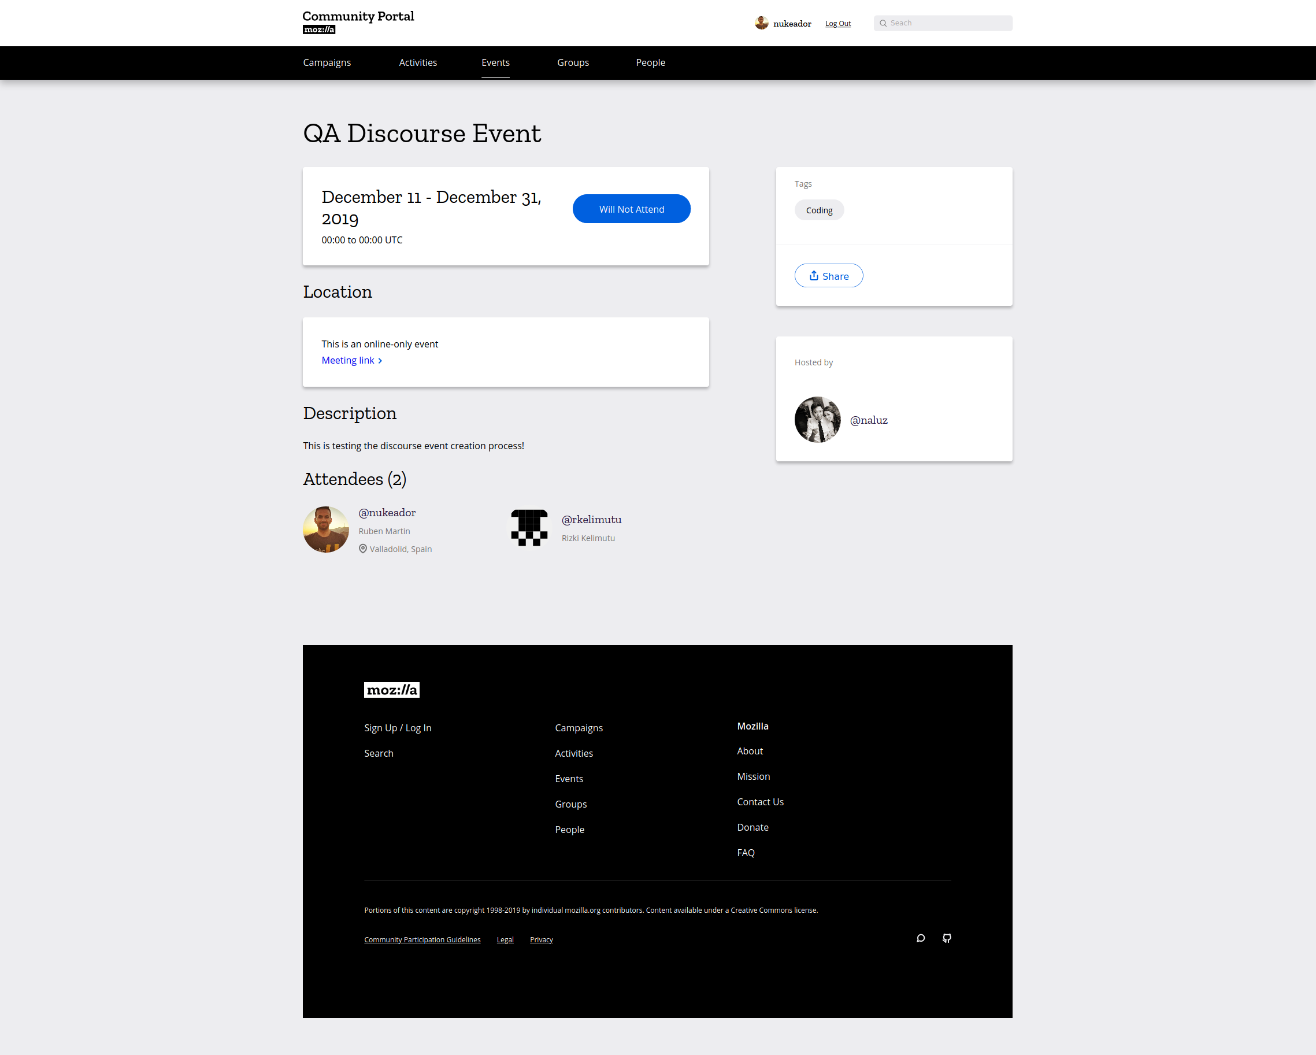Select the Coding tag

[x=818, y=210]
